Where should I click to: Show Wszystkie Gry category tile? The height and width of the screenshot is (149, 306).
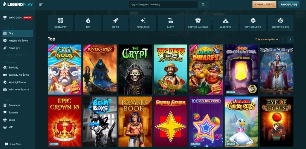[280, 23]
